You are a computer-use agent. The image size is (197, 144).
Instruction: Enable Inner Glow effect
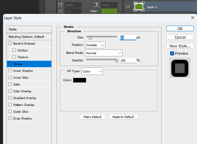click(x=10, y=77)
